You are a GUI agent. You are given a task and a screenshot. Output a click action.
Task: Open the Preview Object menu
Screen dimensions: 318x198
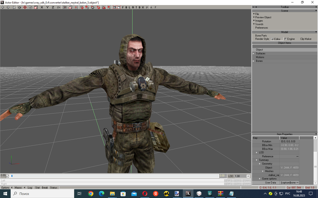coord(263,17)
